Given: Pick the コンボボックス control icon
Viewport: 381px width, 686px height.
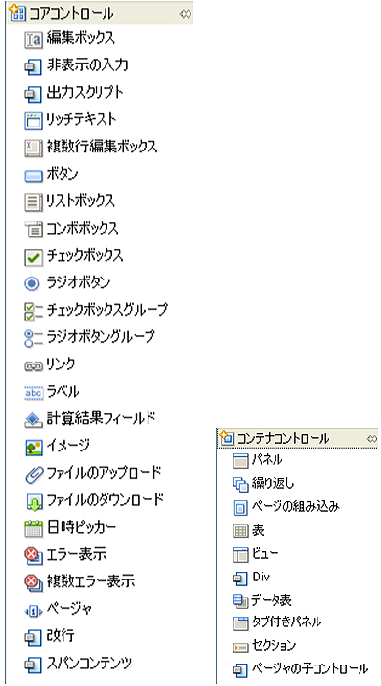Looking at the screenshot, I should pos(33,229).
